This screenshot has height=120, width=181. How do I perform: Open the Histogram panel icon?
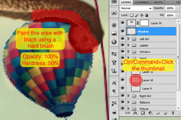click(x=114, y=34)
